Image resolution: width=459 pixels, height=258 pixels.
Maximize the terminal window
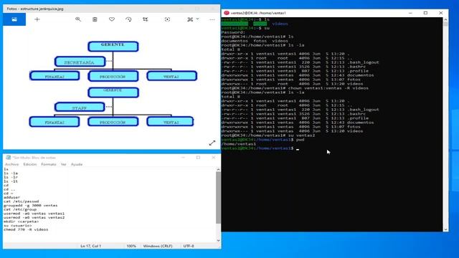(x=425, y=13)
